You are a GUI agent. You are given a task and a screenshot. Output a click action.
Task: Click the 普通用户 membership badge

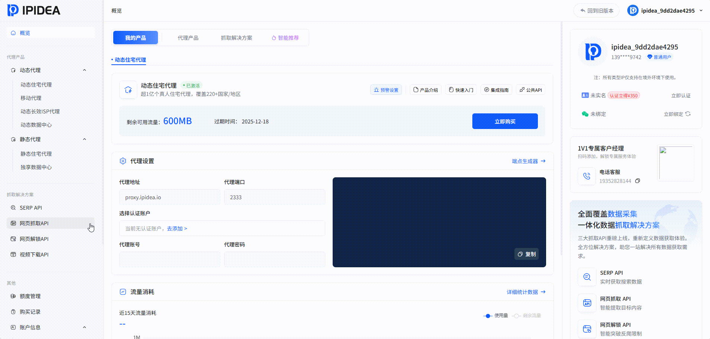[x=659, y=57]
